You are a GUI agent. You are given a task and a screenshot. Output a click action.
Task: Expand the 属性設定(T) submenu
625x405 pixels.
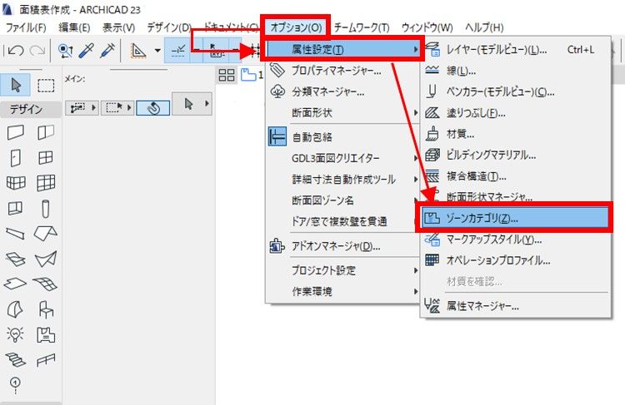pos(343,49)
